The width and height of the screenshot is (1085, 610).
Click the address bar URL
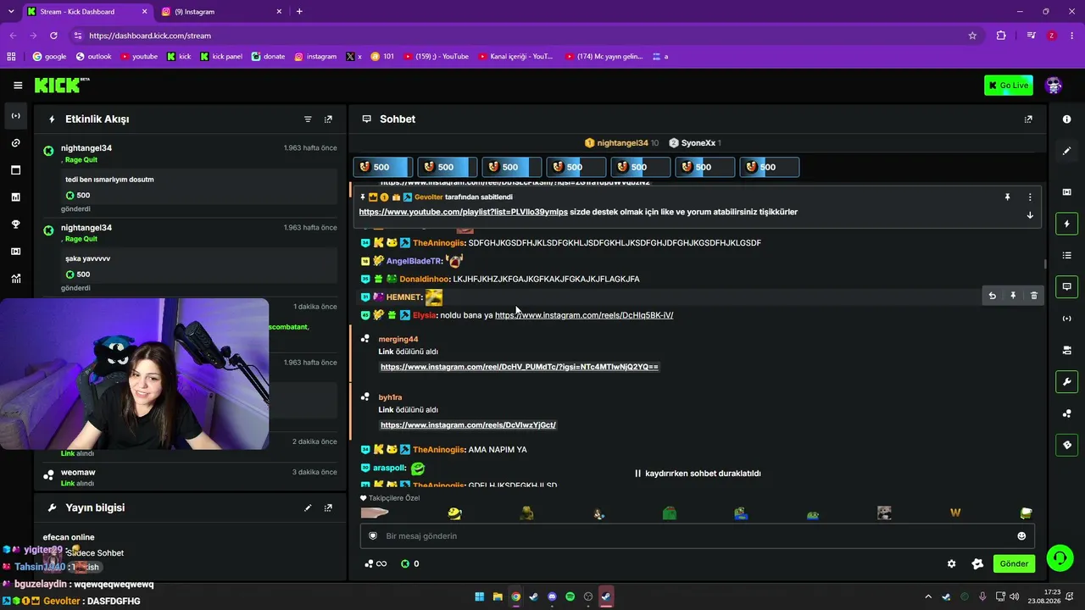150,36
